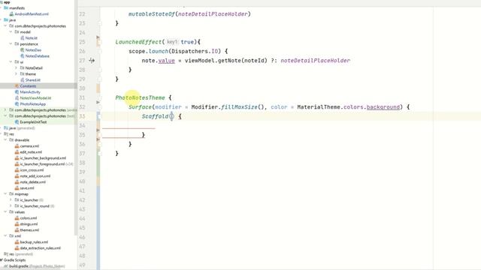Expand the NoteDetail package arrow
Screen dimensions: 481x270
pyautogui.click(x=16, y=68)
